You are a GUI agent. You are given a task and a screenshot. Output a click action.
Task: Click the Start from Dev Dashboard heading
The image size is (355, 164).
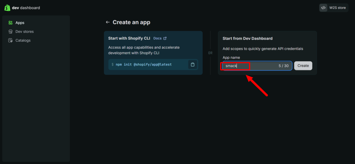[x=248, y=38]
